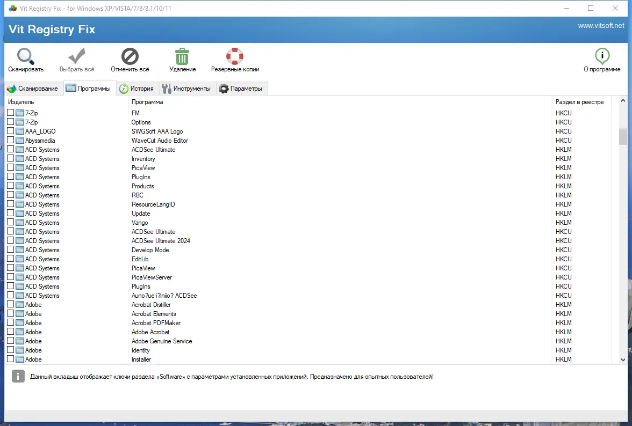Image resolution: width=632 pixels, height=426 pixels.
Task: Select the SWGSoft AAA Logo program name
Action: 157,131
